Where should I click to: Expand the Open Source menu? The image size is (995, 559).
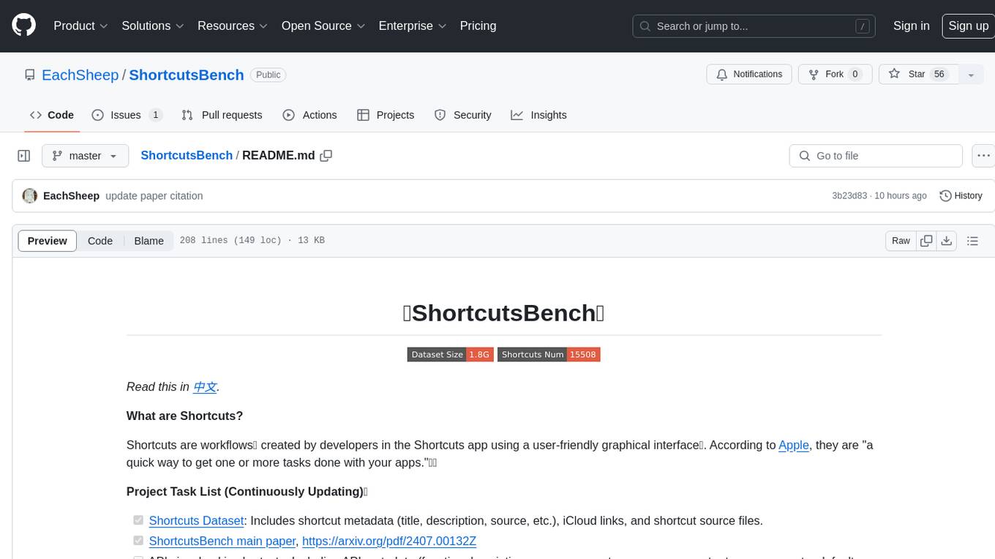pos(323,26)
